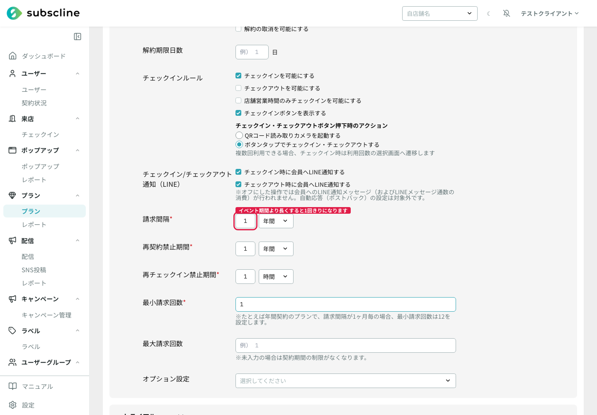Open 設定 at the sidebar bottom

pos(28,405)
